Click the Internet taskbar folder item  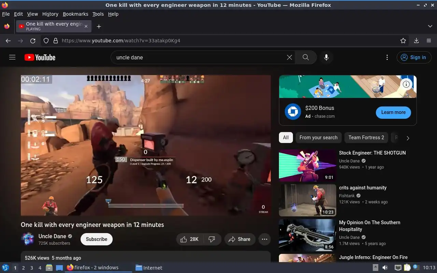[x=149, y=268]
